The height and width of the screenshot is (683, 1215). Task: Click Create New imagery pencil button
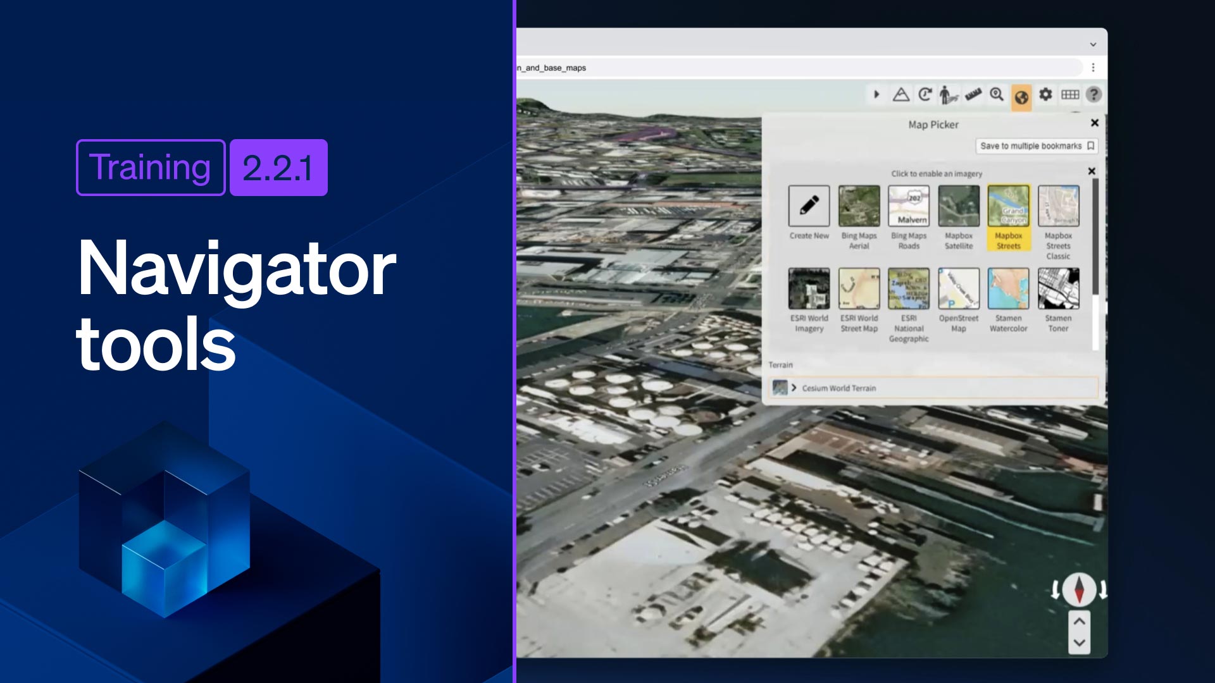point(809,206)
